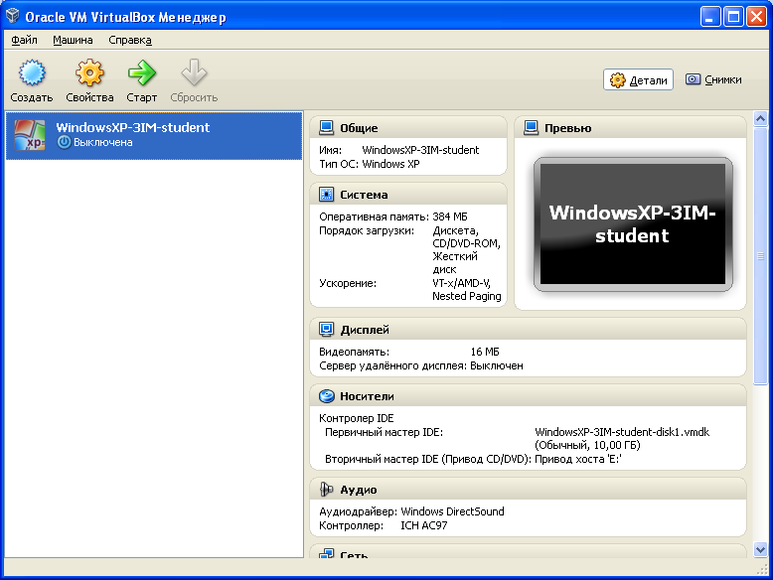Close the VirtualBox Manager window
The width and height of the screenshot is (773, 580).
pyautogui.click(x=756, y=17)
